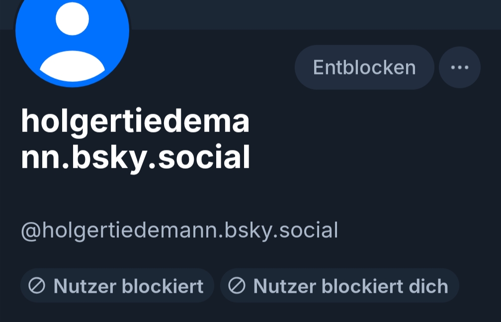This screenshot has width=501, height=322.
Task: Click the '@' symbol starting the handle
Action: tap(31, 231)
